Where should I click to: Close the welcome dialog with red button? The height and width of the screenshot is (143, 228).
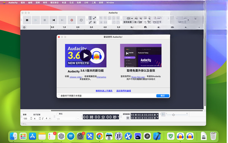click(59, 37)
